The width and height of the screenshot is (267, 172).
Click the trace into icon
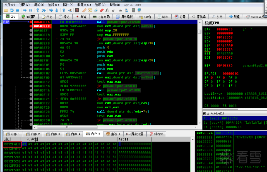tap(51, 10)
